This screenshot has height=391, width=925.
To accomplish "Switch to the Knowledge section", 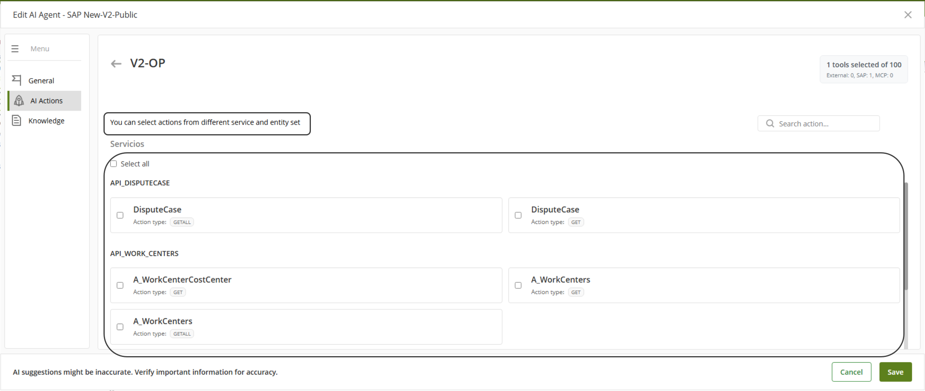I will (x=46, y=121).
